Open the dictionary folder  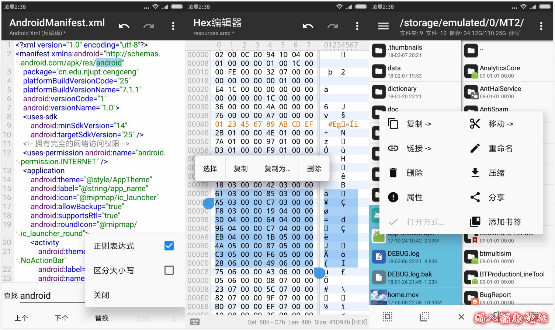point(415,92)
